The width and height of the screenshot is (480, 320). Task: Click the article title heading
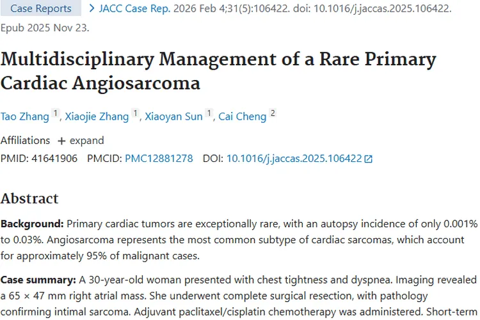[218, 71]
